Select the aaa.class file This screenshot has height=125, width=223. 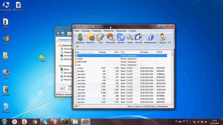click(x=121, y=74)
